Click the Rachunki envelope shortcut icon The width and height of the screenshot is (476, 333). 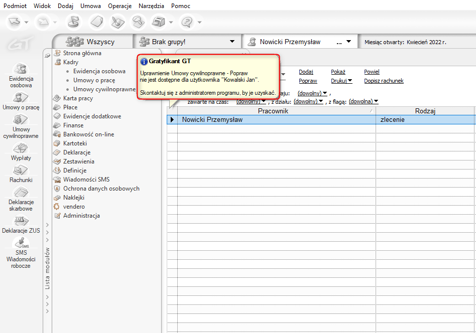[21, 171]
